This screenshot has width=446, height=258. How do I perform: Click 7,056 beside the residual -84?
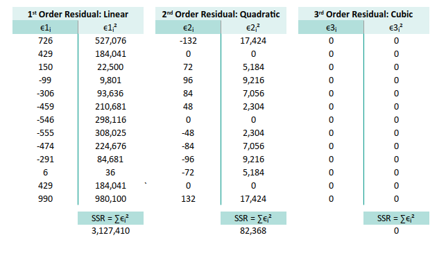(x=253, y=146)
